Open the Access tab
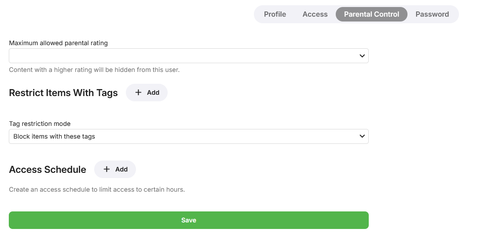The height and width of the screenshot is (243, 488). point(315,14)
